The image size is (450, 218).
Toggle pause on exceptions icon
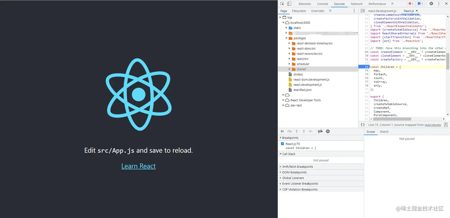click(x=328, y=131)
